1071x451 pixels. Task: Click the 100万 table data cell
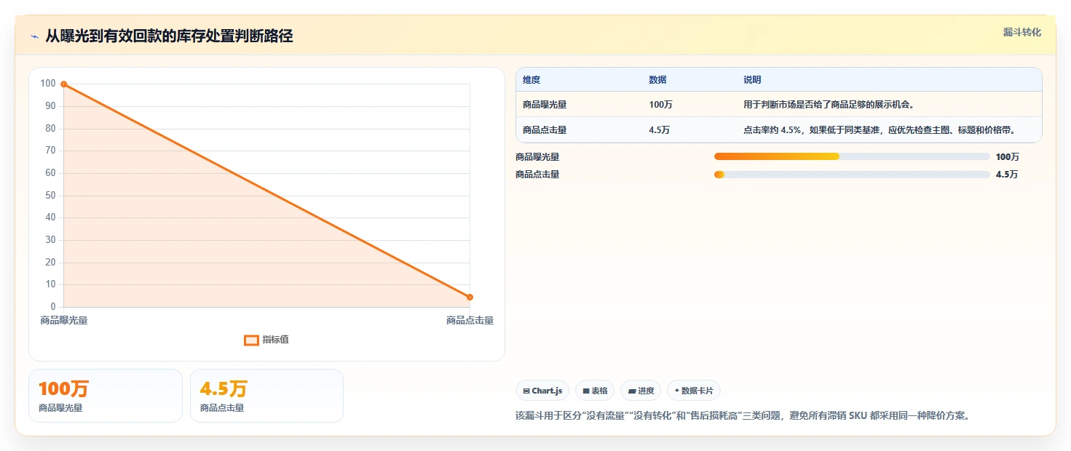click(660, 105)
